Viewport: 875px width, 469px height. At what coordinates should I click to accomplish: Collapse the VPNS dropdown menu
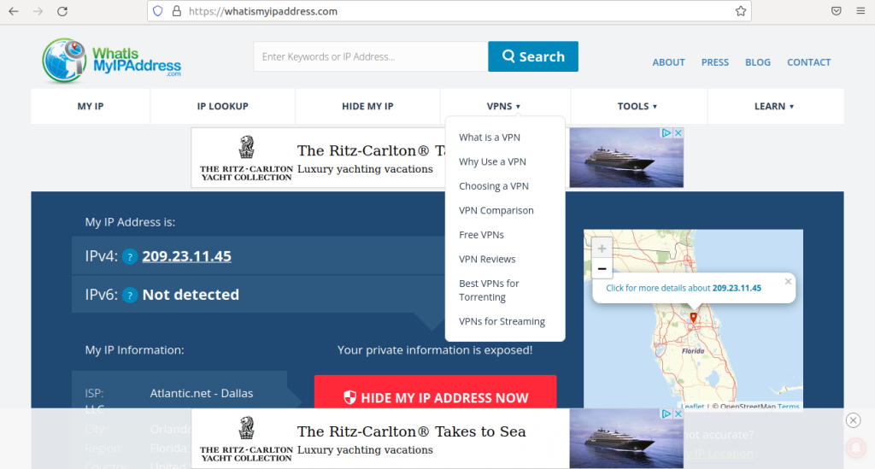tap(503, 106)
